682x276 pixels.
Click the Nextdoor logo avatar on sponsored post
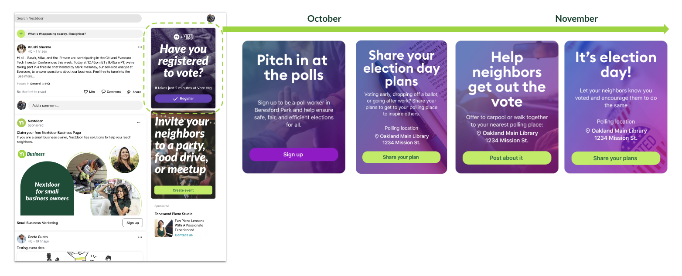point(21,123)
